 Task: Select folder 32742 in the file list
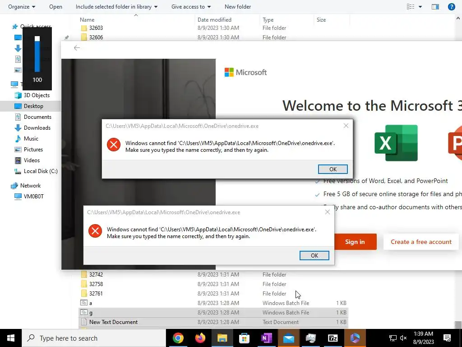click(96, 274)
